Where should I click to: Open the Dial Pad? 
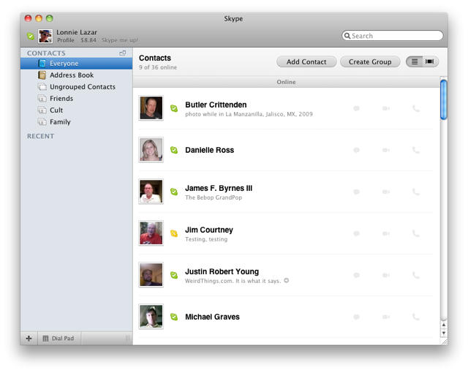[x=58, y=339]
